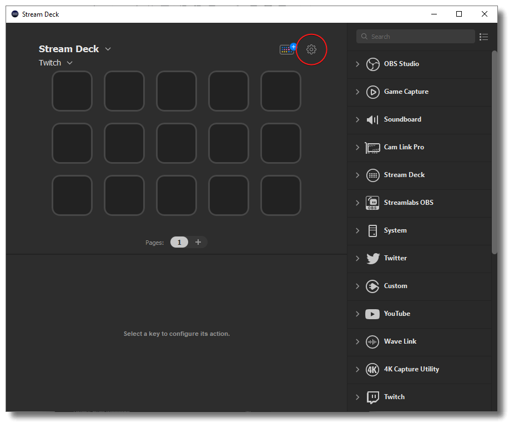The width and height of the screenshot is (509, 423).
Task: Select the YouTube play icon
Action: tap(372, 314)
